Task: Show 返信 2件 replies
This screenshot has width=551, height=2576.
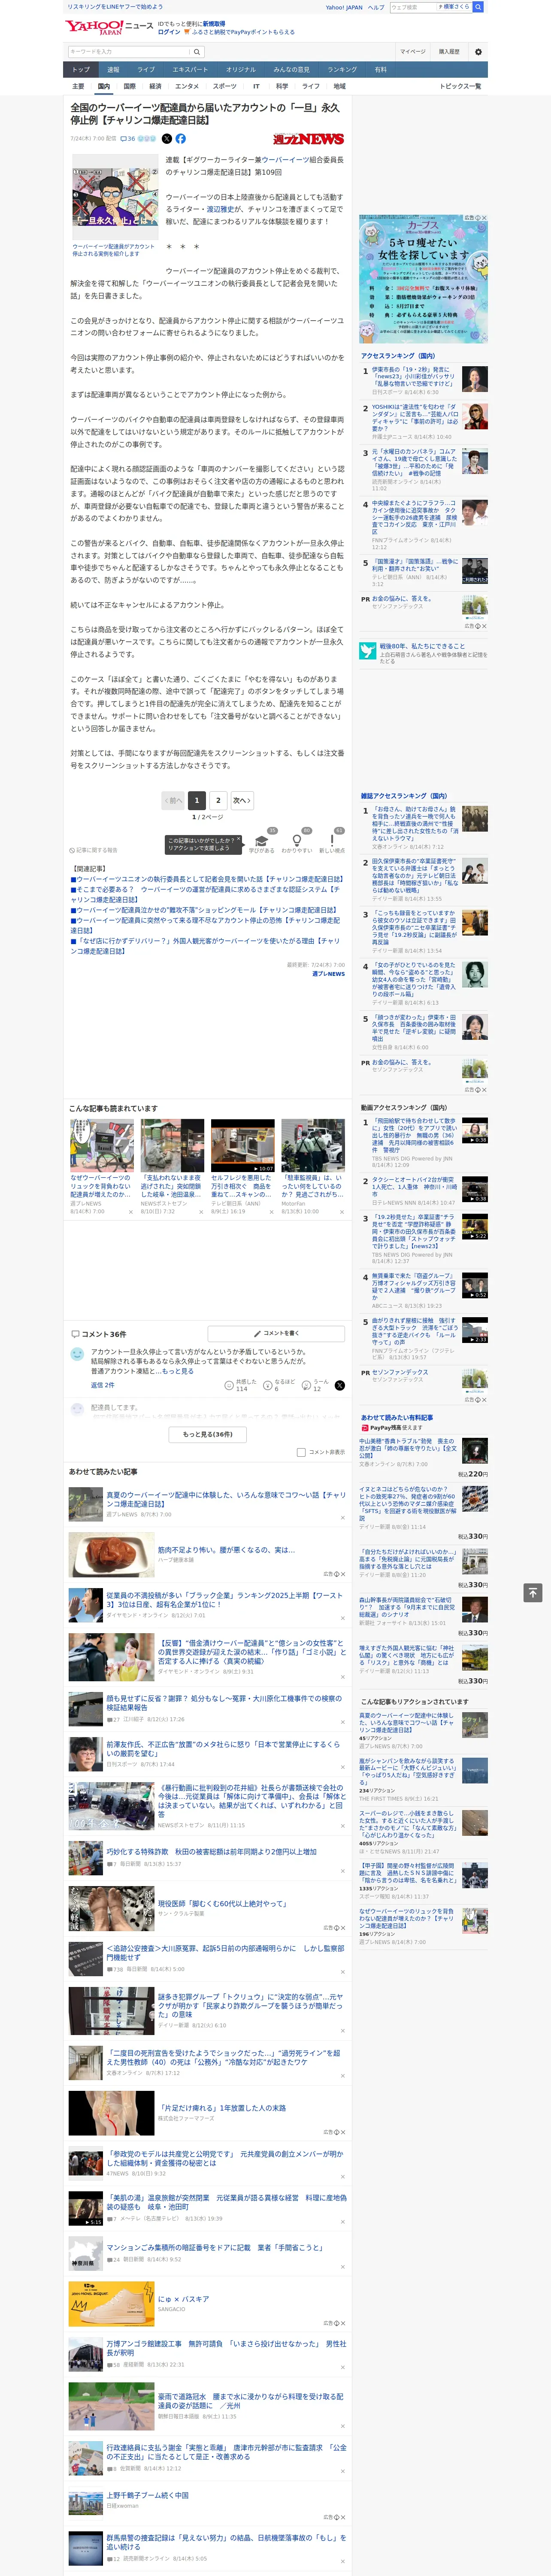Action: coord(103,1385)
